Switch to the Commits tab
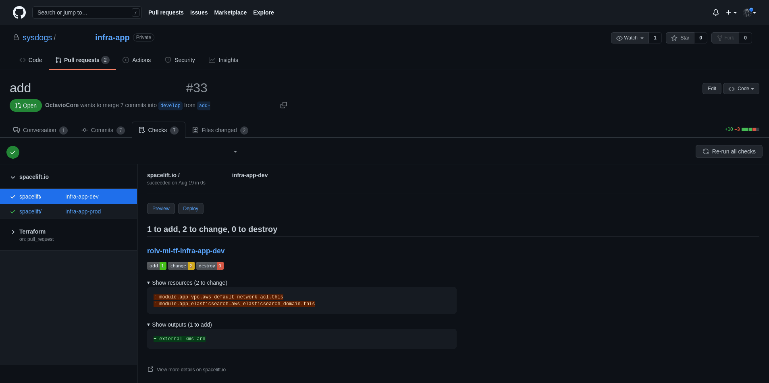Image resolution: width=769 pixels, height=383 pixels. 103,130
